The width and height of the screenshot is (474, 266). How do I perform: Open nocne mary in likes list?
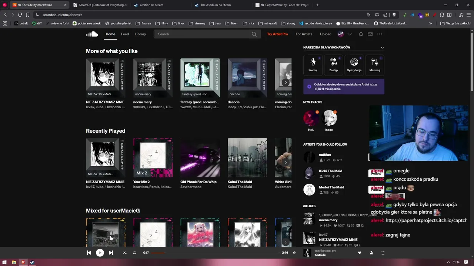click(328, 220)
